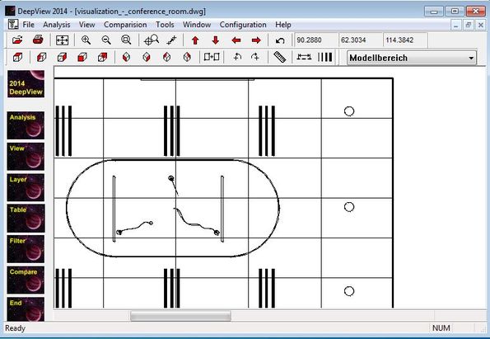Click the 62.3034 coordinate field
Screen dimensions: 490x339
click(x=361, y=40)
